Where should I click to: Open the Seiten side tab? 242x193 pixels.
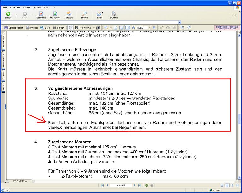(x=3, y=87)
